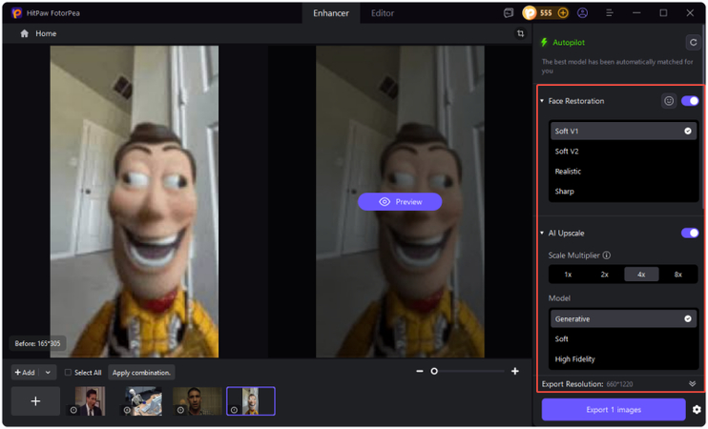Click the HitPaw FotorPea logo icon
Screen dimensions: 708x429
(x=17, y=13)
